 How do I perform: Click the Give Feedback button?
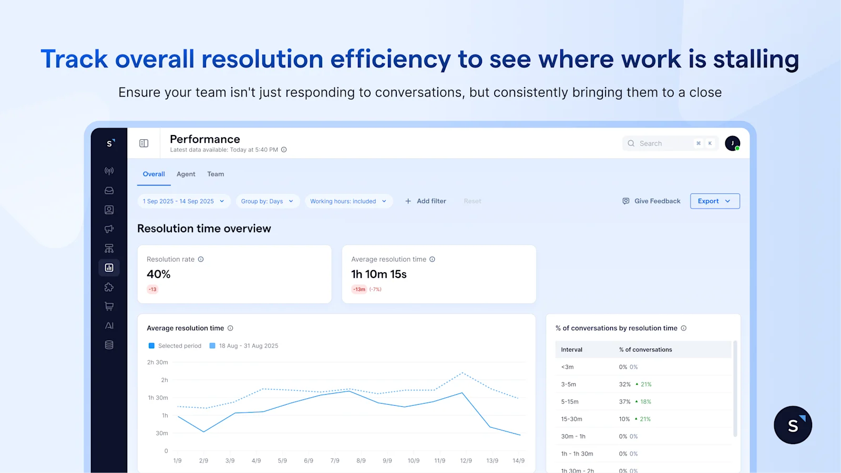tap(651, 201)
